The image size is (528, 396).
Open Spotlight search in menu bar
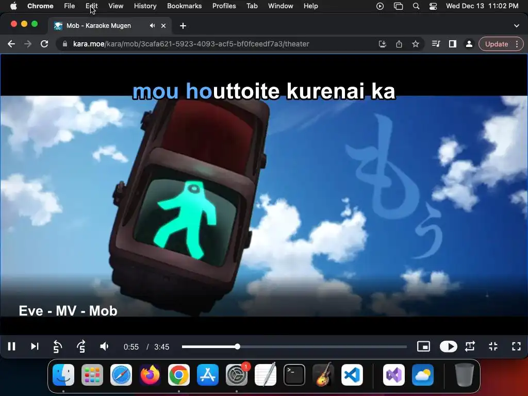click(x=416, y=6)
